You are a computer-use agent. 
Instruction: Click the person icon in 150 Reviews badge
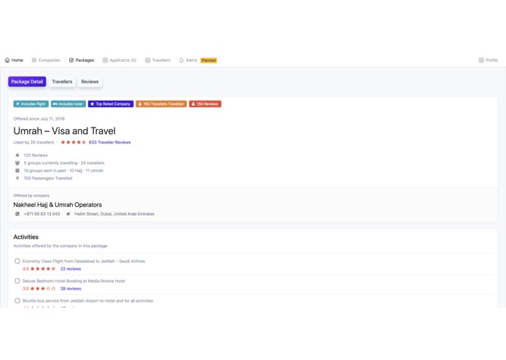pyautogui.click(x=193, y=104)
